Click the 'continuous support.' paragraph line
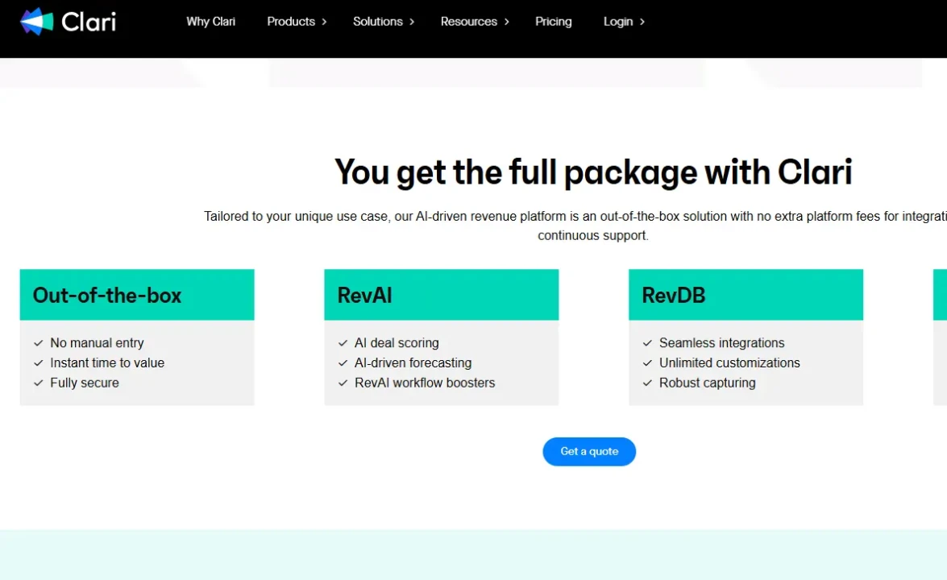The width and height of the screenshot is (947, 580). pyautogui.click(x=593, y=235)
